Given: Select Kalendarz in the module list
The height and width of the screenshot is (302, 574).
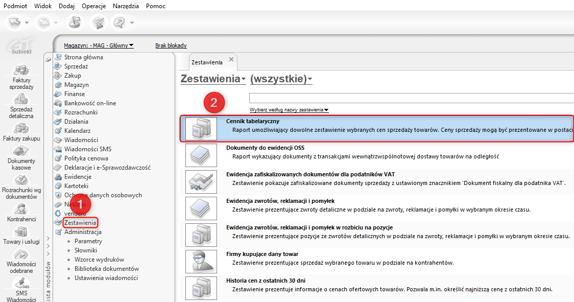Looking at the screenshot, I should (77, 130).
